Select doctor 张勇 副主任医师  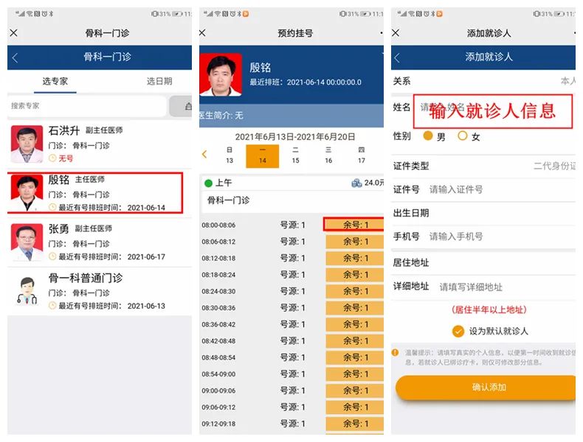[x=100, y=242]
